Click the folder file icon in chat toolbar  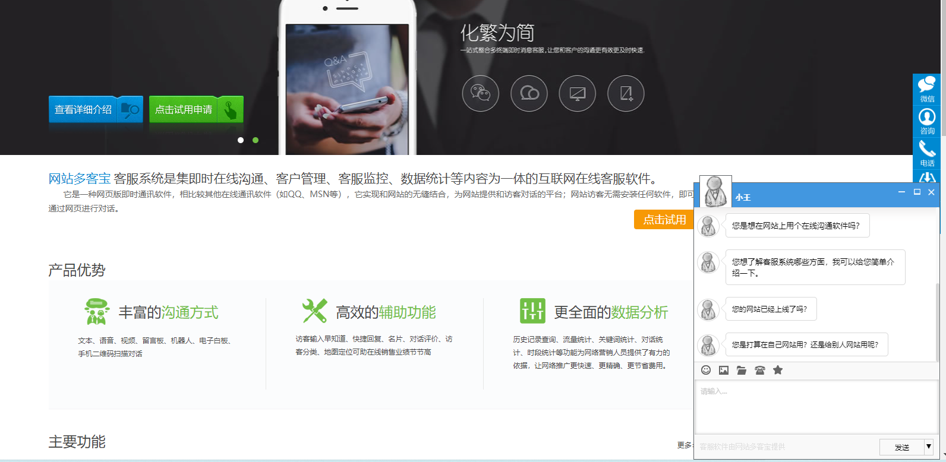point(742,370)
